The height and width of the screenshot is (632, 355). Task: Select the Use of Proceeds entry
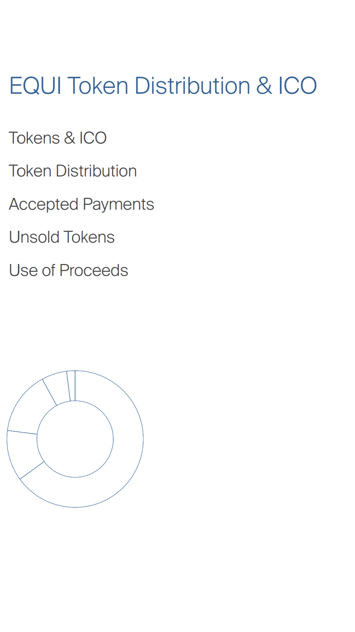(68, 270)
